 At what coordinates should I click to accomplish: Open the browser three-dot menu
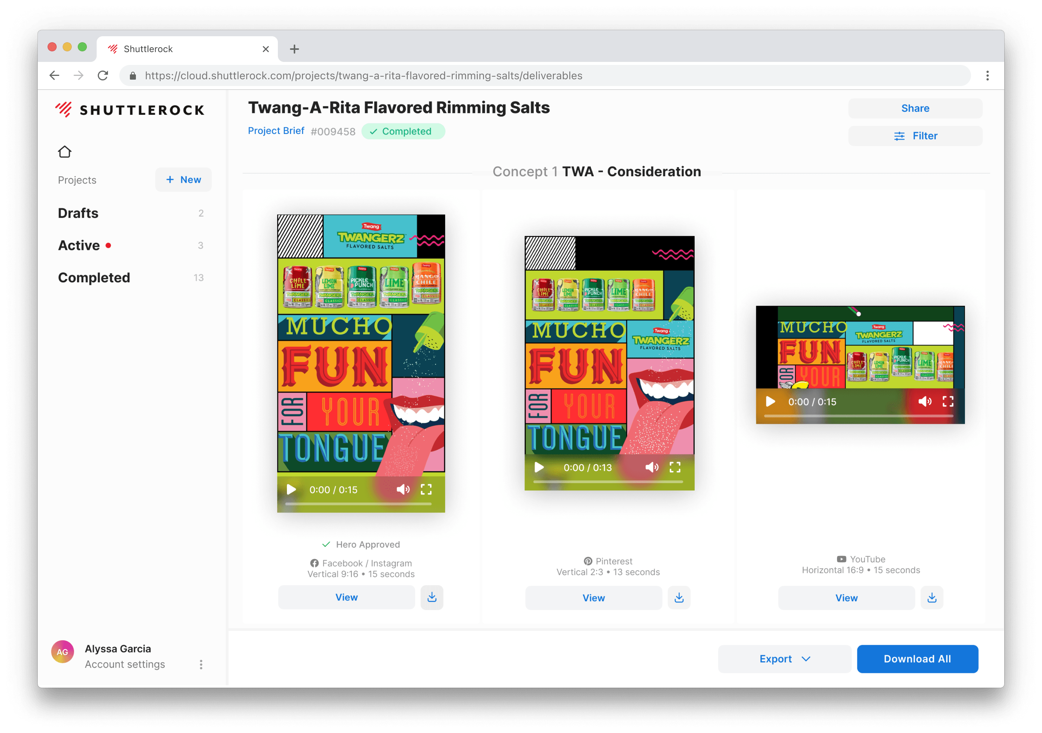coord(988,76)
